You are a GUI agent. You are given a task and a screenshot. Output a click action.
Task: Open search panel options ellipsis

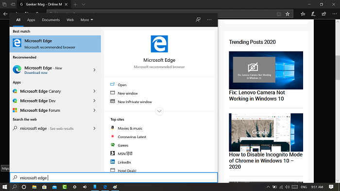click(209, 20)
